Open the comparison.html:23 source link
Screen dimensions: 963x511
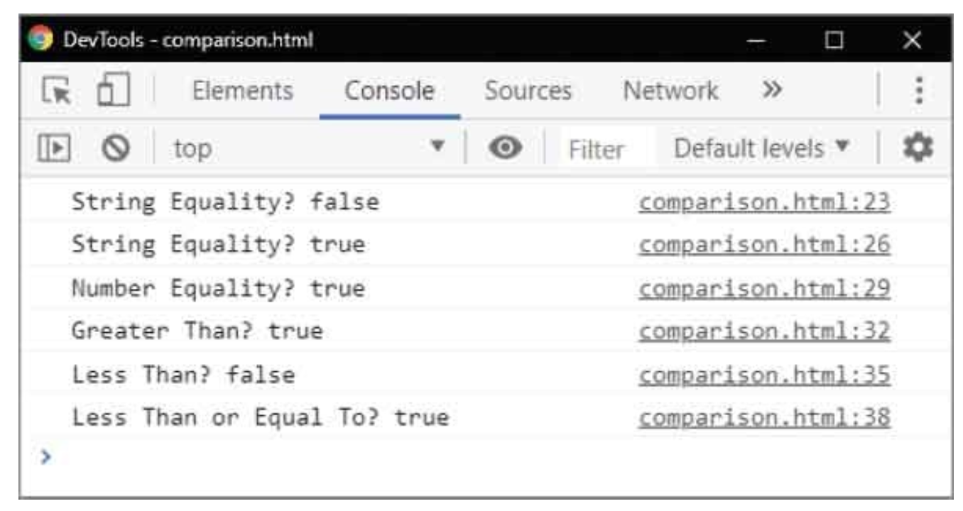[x=764, y=203]
